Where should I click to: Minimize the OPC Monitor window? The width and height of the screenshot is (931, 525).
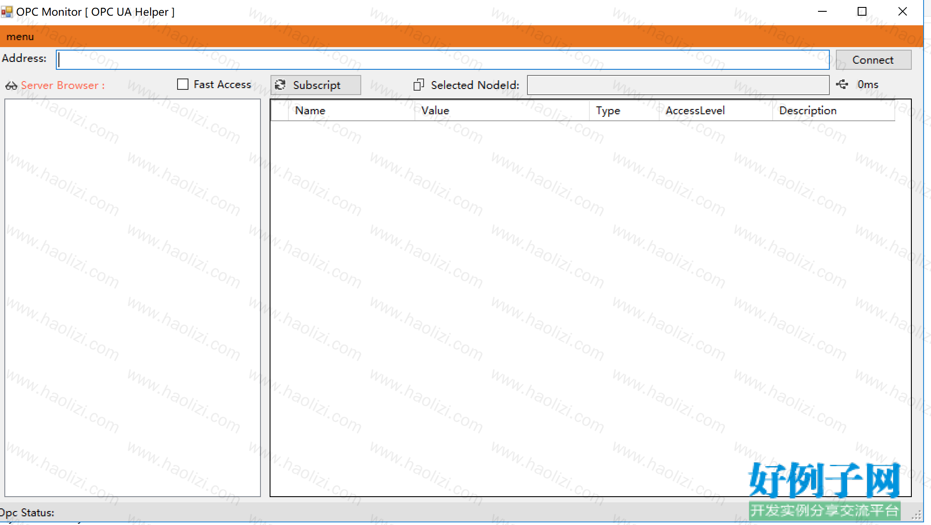(x=822, y=12)
